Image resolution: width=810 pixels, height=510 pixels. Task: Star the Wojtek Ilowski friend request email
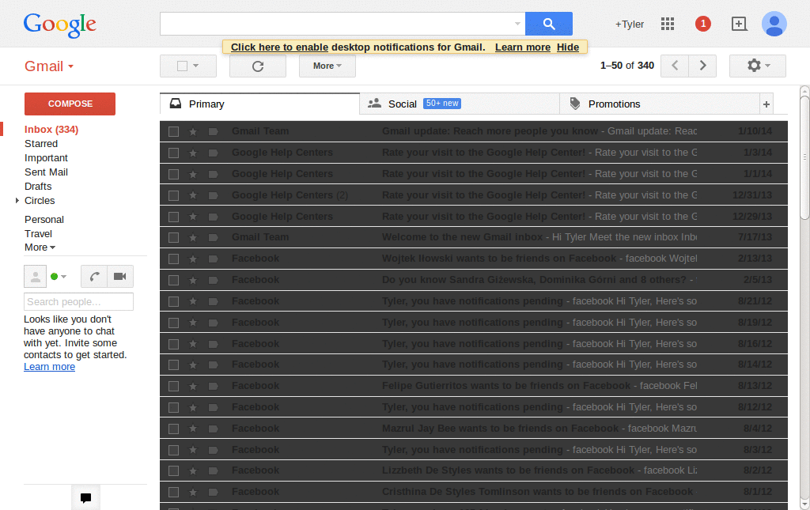193,259
